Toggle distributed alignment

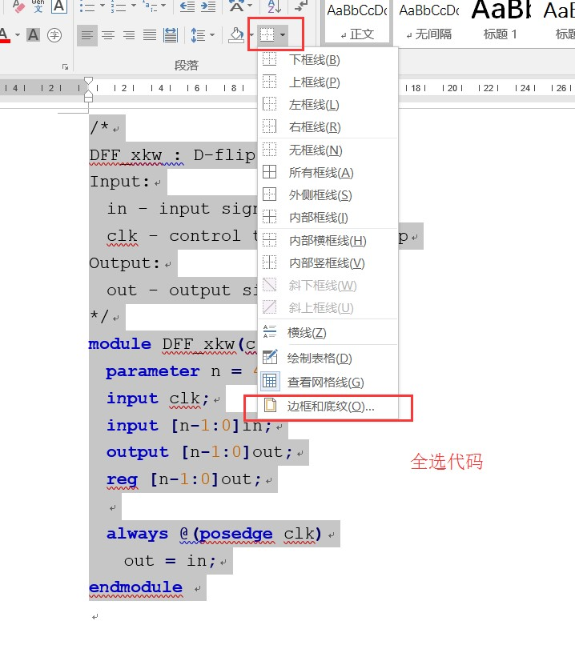click(171, 35)
